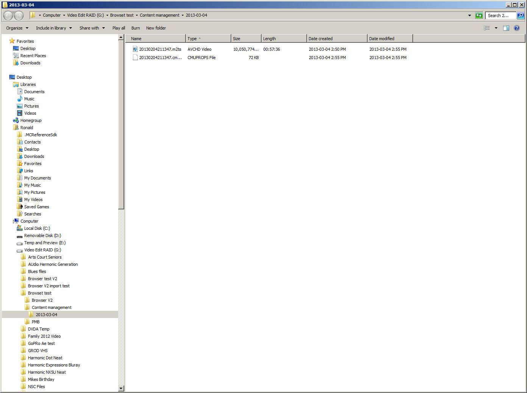Select the 20130204211347.m2ts video file icon
This screenshot has height=393, width=527.
(x=135, y=49)
